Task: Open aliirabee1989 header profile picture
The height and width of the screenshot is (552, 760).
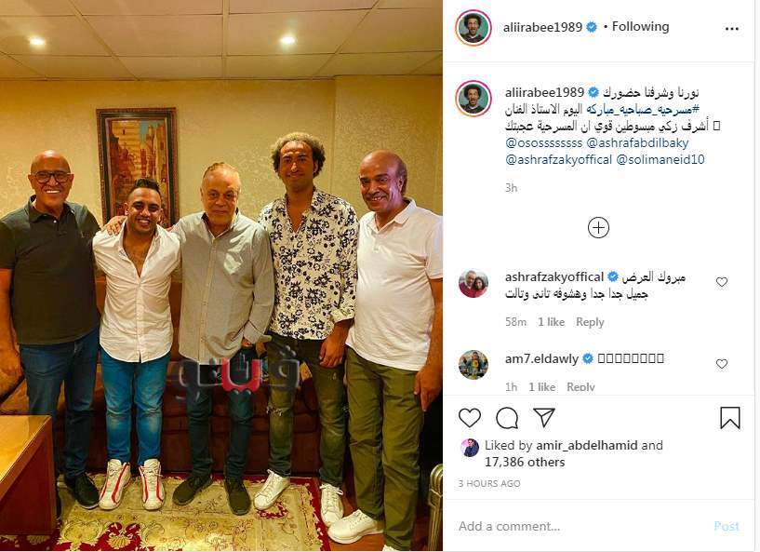Action: (x=473, y=28)
